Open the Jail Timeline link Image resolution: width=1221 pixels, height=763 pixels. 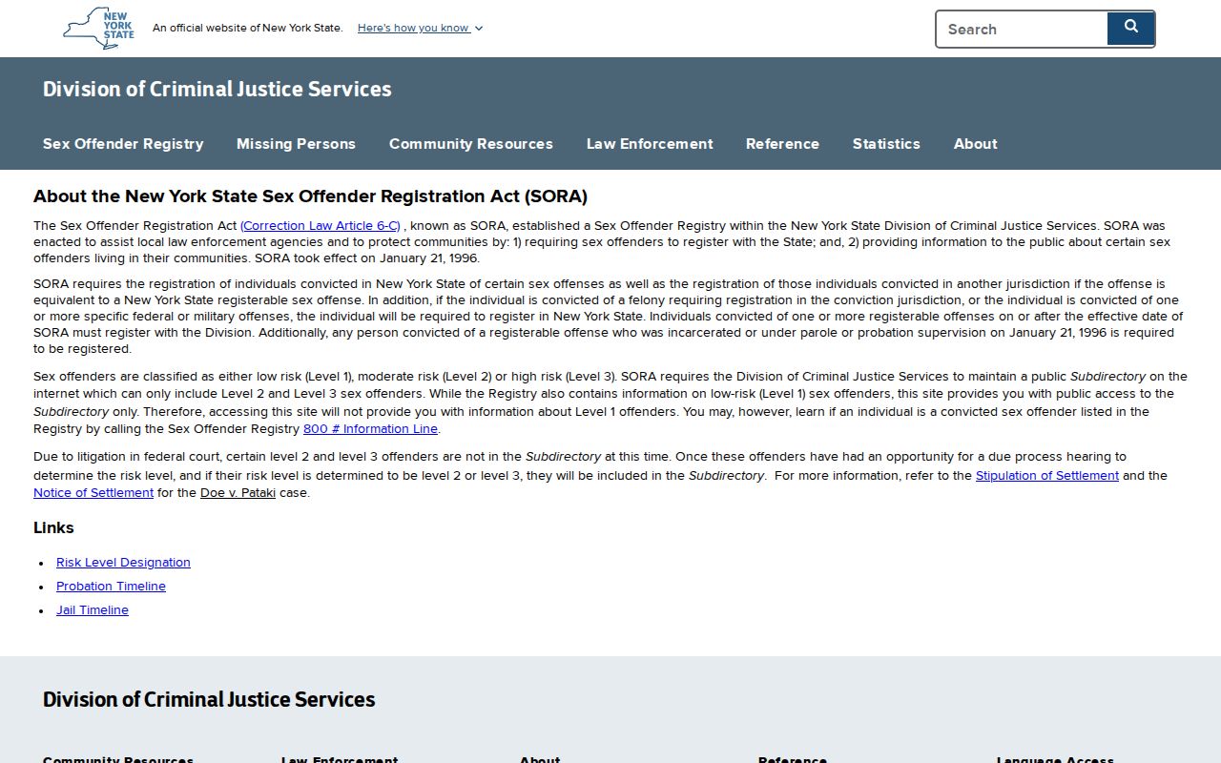tap(93, 610)
